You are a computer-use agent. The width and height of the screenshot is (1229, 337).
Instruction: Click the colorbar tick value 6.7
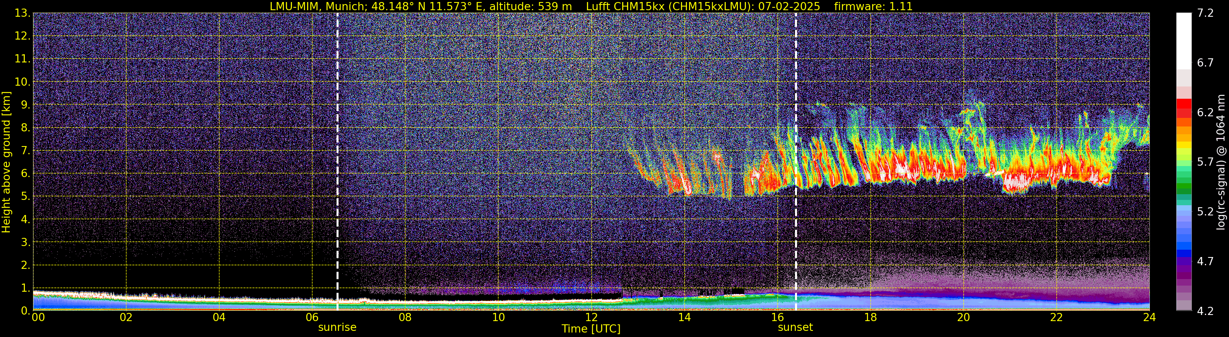(x=1205, y=63)
